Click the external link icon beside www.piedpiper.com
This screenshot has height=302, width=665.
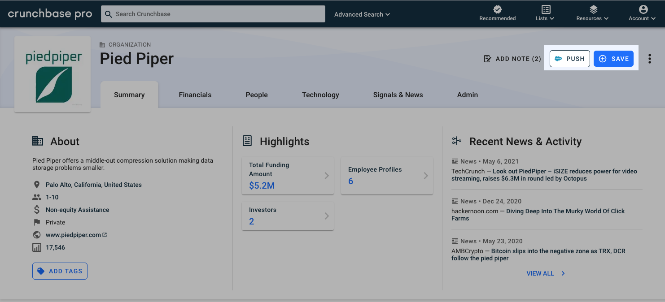pos(105,234)
